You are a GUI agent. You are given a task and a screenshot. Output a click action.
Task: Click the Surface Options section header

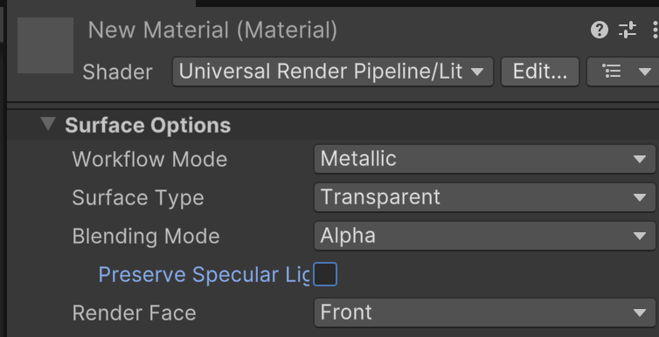click(148, 125)
